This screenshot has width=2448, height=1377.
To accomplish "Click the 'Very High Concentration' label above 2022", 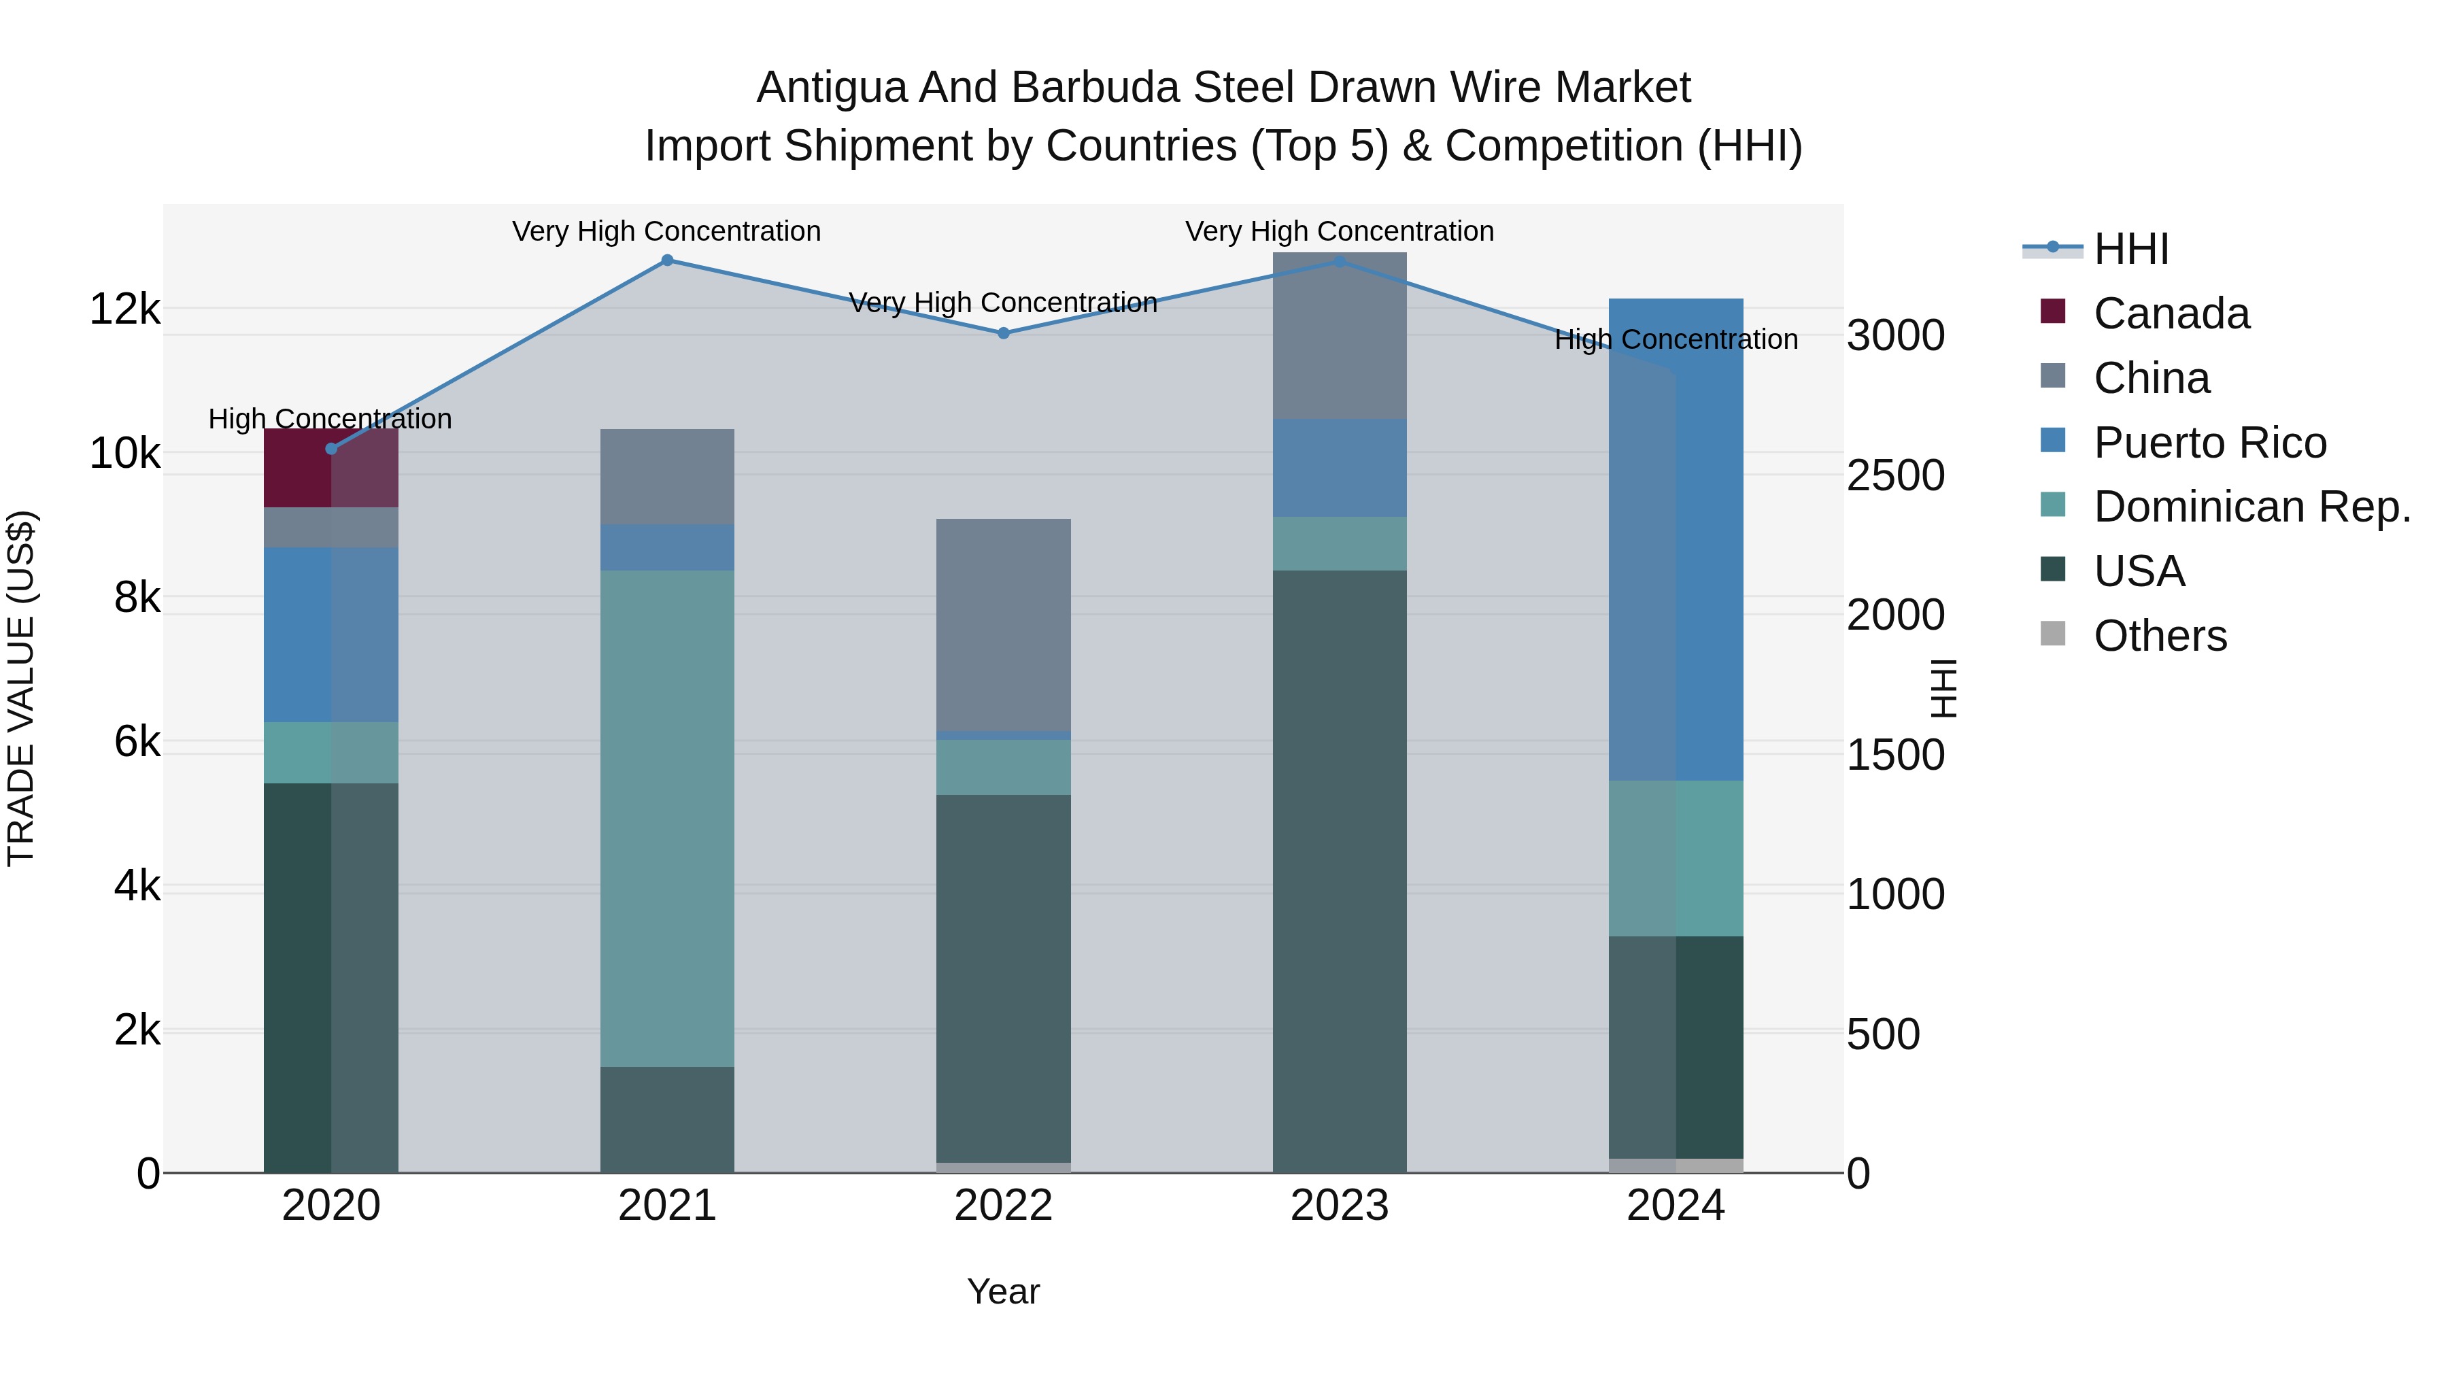I will coord(1002,302).
